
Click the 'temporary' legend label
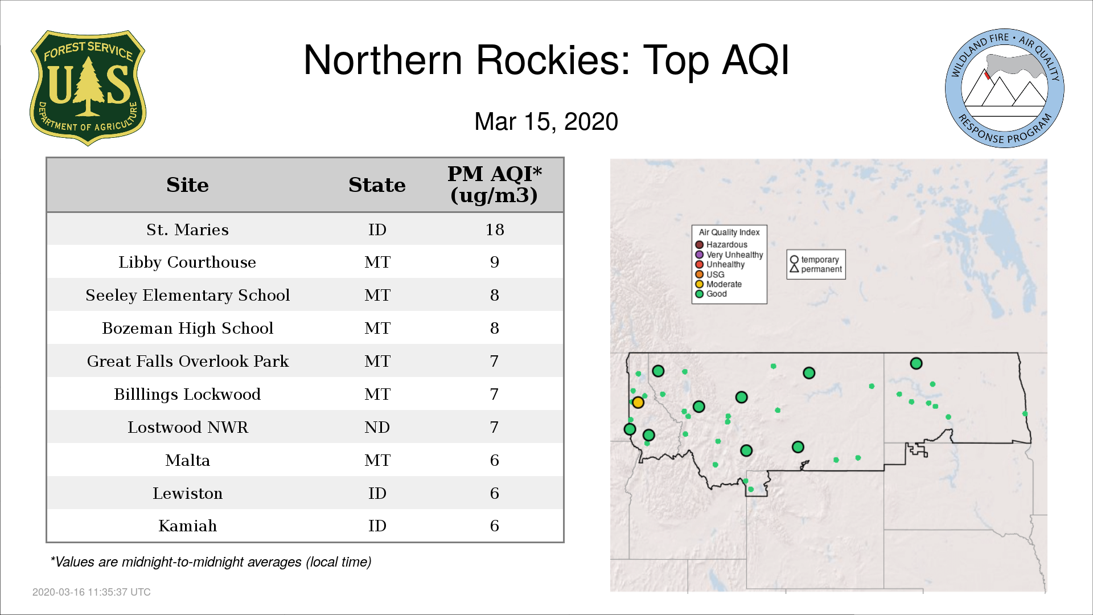pyautogui.click(x=820, y=260)
